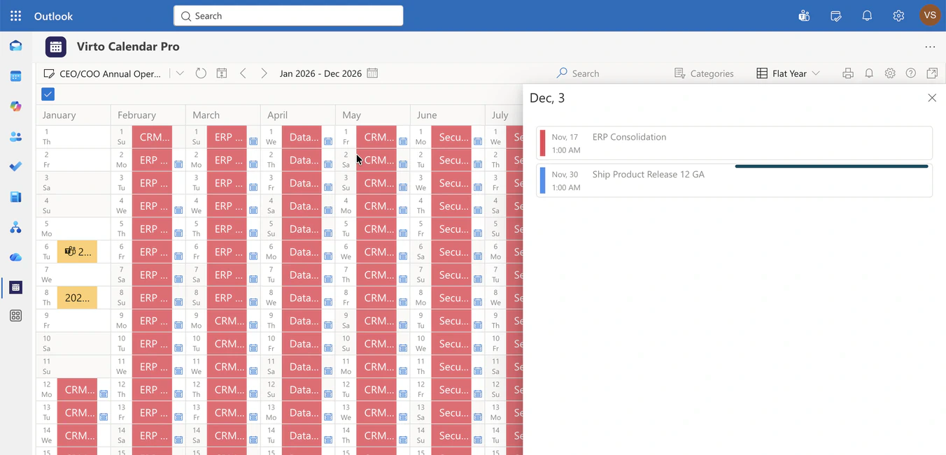This screenshot has width=946, height=455.
Task: Click the Dec, 3 panel title
Action: (547, 98)
